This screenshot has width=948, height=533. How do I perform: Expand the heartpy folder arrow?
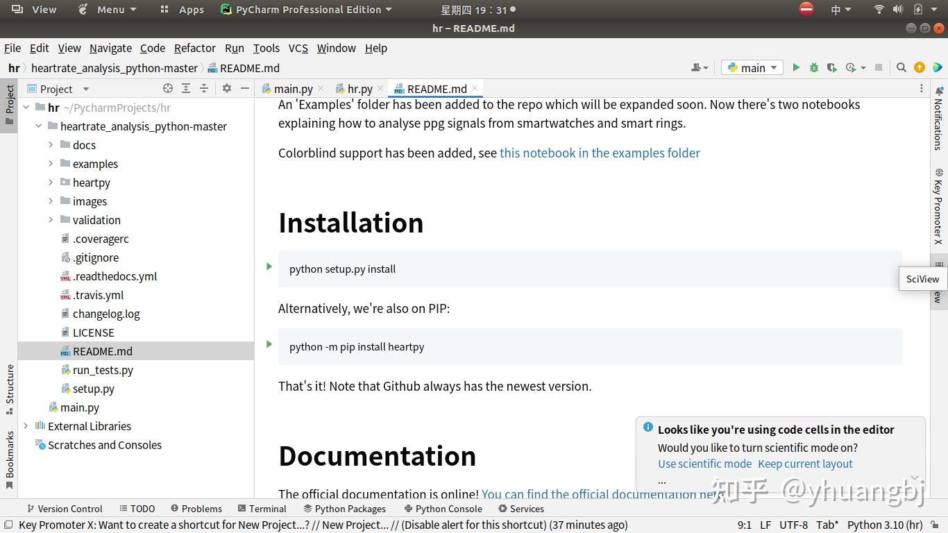click(x=51, y=183)
